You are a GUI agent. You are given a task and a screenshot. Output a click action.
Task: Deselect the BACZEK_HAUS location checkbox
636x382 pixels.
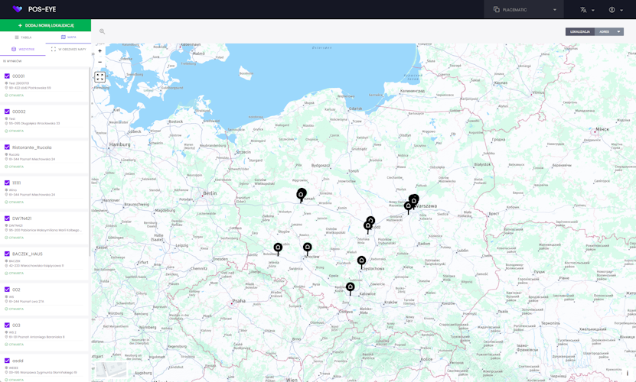[x=7, y=254]
